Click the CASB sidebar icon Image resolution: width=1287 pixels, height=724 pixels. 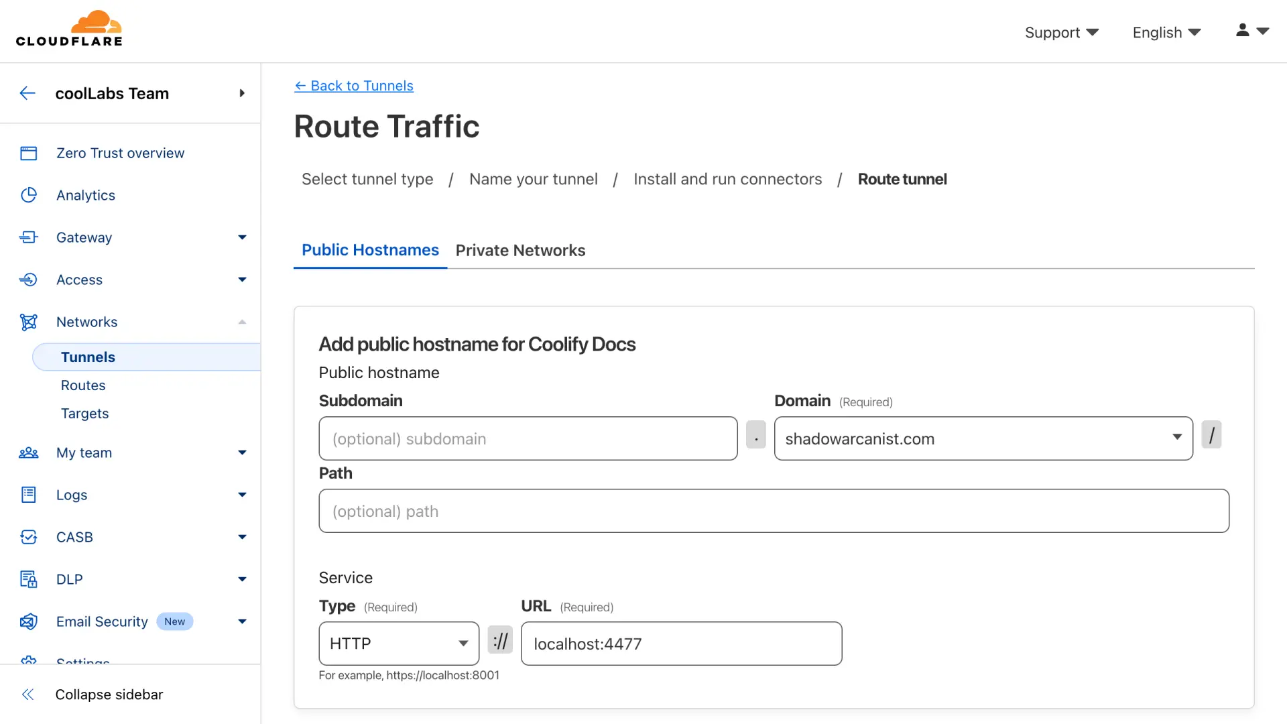(28, 537)
